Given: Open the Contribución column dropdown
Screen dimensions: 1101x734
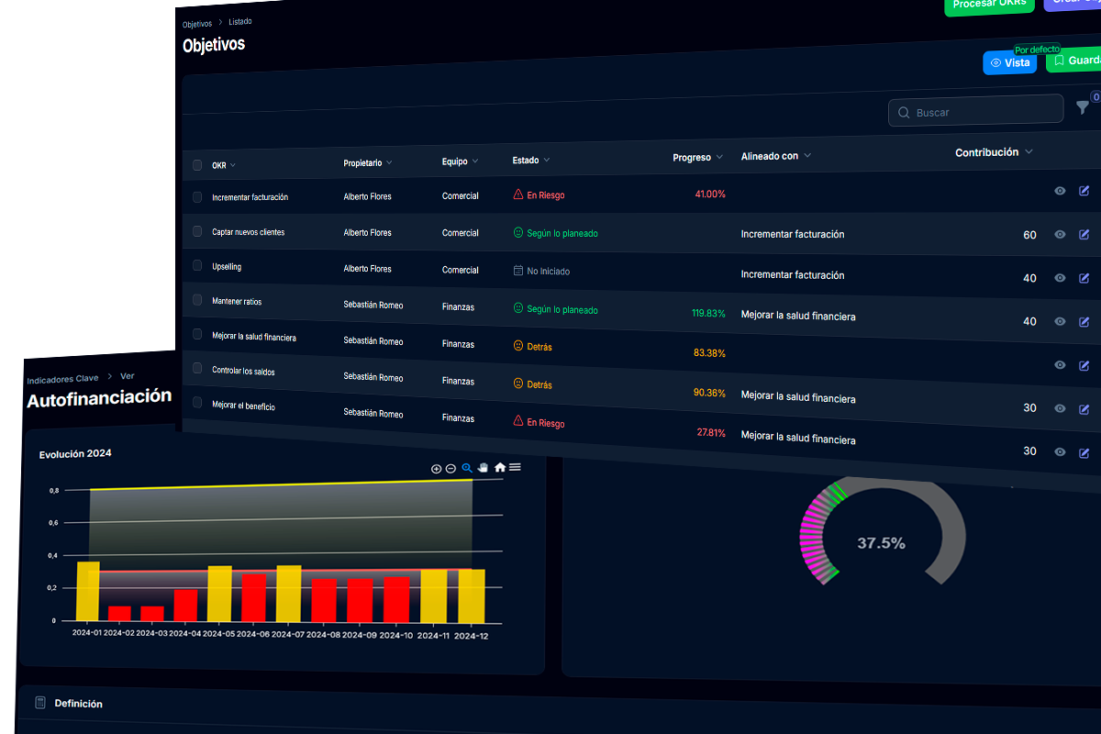Looking at the screenshot, I should pyautogui.click(x=1029, y=152).
